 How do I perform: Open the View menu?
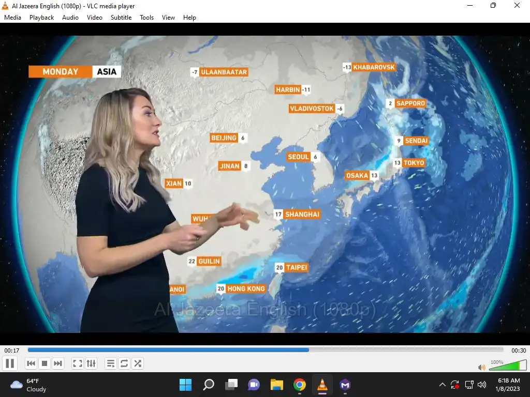click(x=168, y=18)
